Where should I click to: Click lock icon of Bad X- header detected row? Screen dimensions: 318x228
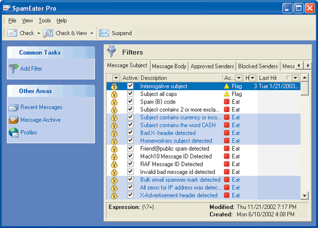[x=114, y=133]
